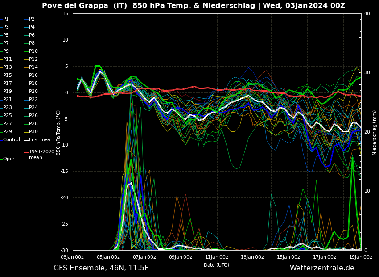Viewport: 379px width, 277px height.
Task: Click the "GFS Ensemble, 46N, 11.5E" caption
Action: coord(101,268)
